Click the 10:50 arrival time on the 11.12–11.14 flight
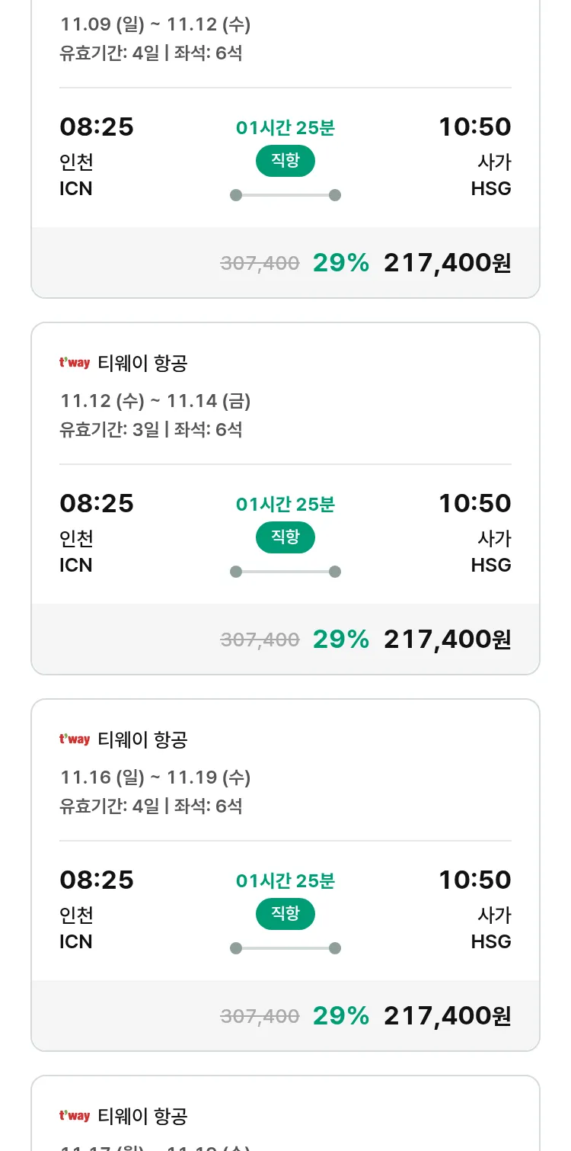 [x=474, y=504]
